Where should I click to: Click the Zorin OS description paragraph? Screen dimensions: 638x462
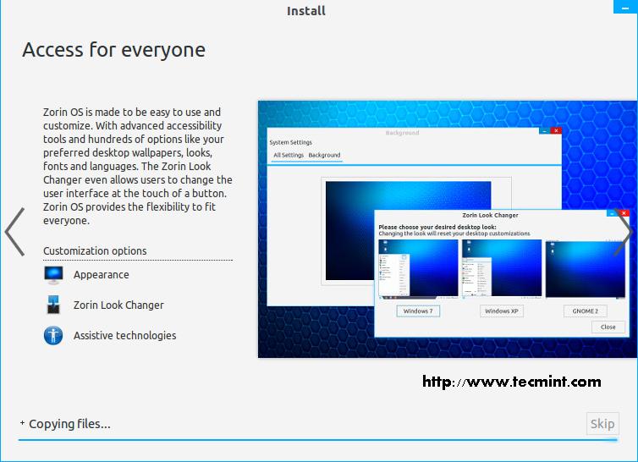(138, 166)
